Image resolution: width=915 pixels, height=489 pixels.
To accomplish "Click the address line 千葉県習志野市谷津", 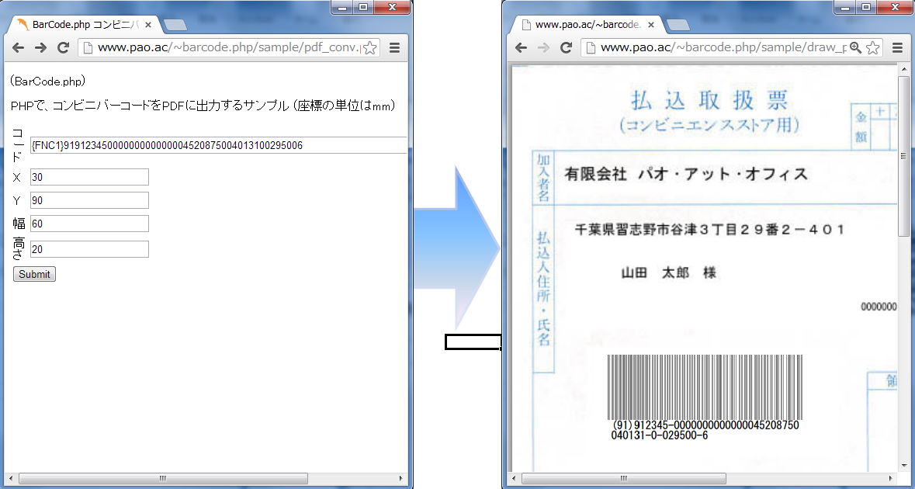I will click(x=709, y=229).
